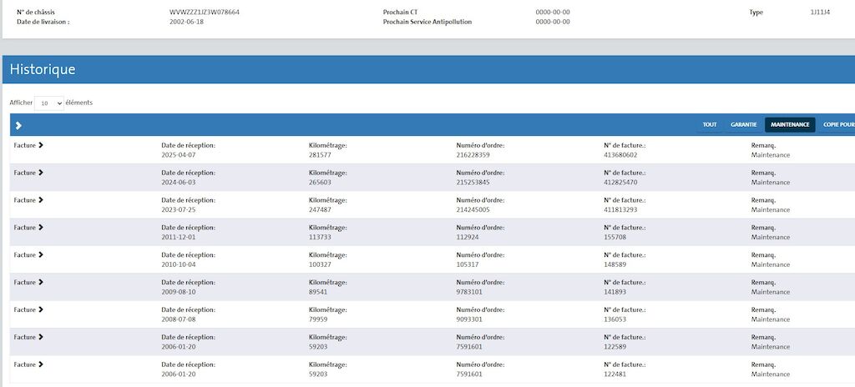Select the TOUT filter tab
The height and width of the screenshot is (387, 855).
click(x=709, y=125)
